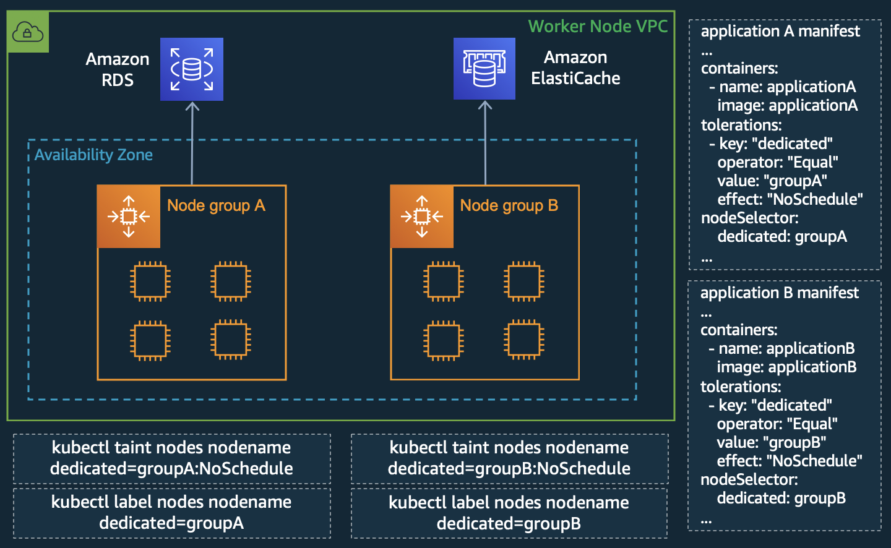Screen dimensions: 891x548
Task: Click the "- name: applicationA" line
Action: [783, 87]
